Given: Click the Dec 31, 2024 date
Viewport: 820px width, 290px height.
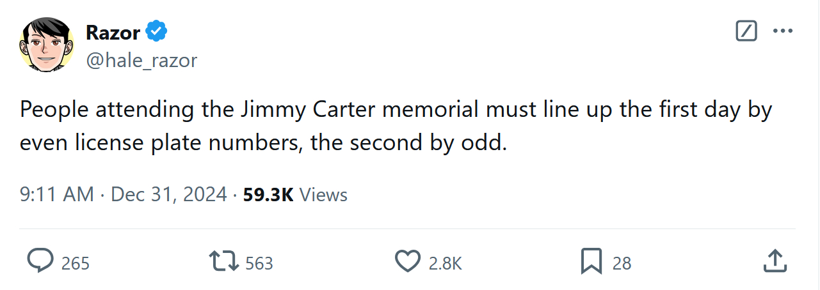Looking at the screenshot, I should (x=169, y=194).
